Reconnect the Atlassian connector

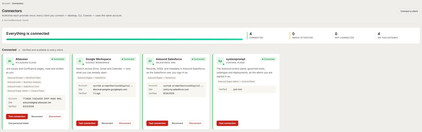pos(37,117)
